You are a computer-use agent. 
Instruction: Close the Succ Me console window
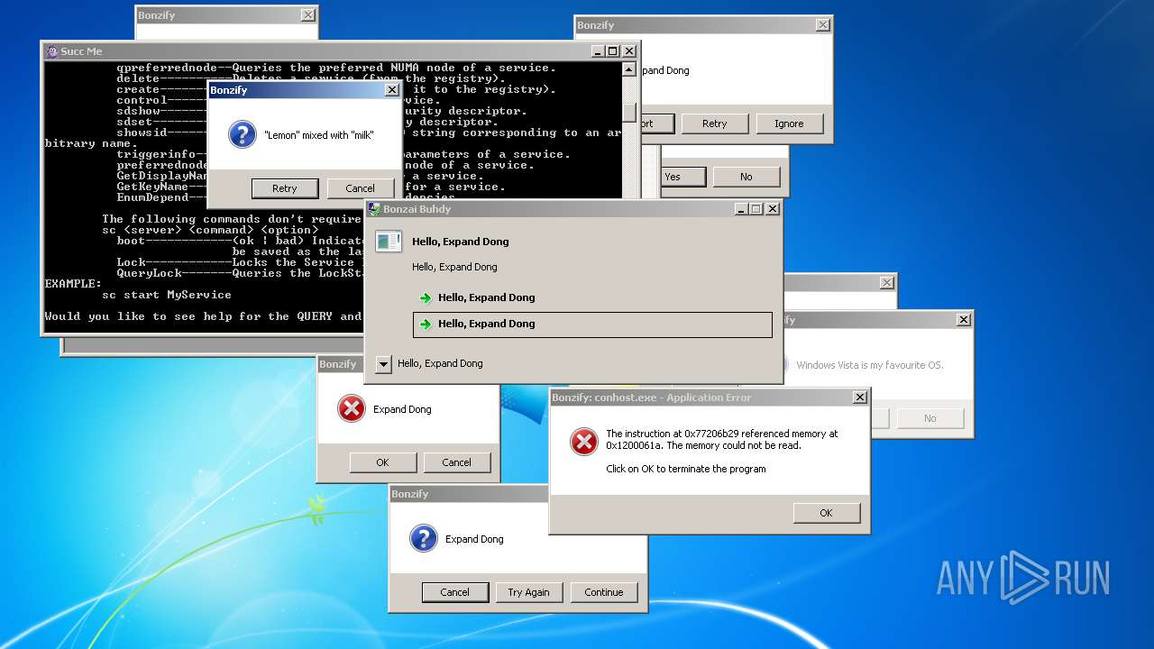click(629, 51)
